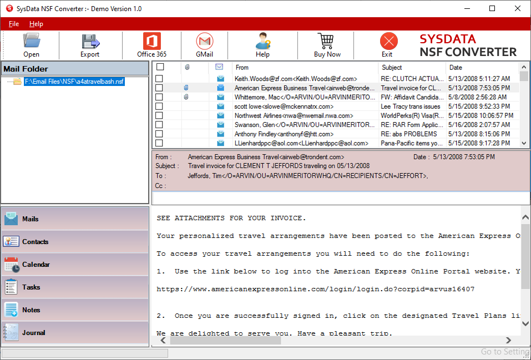Click message body scroll down arrow
The width and height of the screenshot is (531, 360).
525,324
